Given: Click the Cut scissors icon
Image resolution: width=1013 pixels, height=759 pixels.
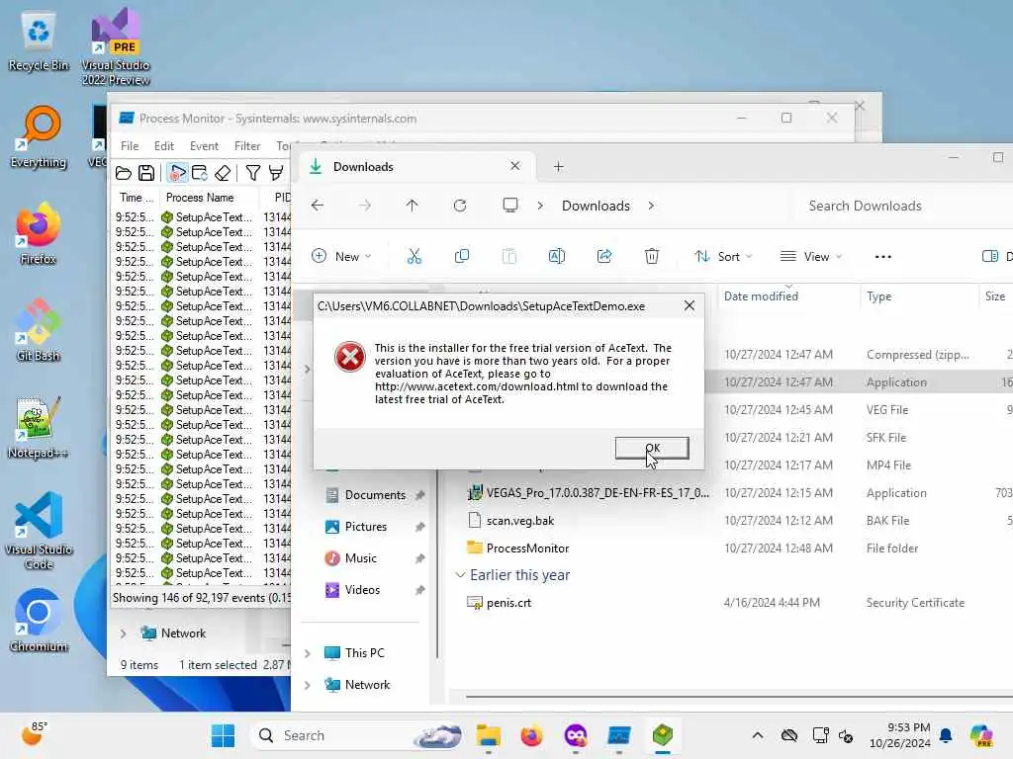Looking at the screenshot, I should [414, 256].
